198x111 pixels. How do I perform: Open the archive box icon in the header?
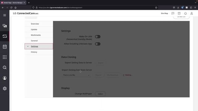coord(179,13)
